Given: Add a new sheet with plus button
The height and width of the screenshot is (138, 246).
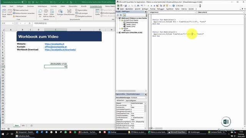Looking at the screenshot, I should [32, 125].
